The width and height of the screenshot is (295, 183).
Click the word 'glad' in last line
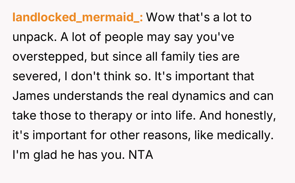(x=42, y=156)
